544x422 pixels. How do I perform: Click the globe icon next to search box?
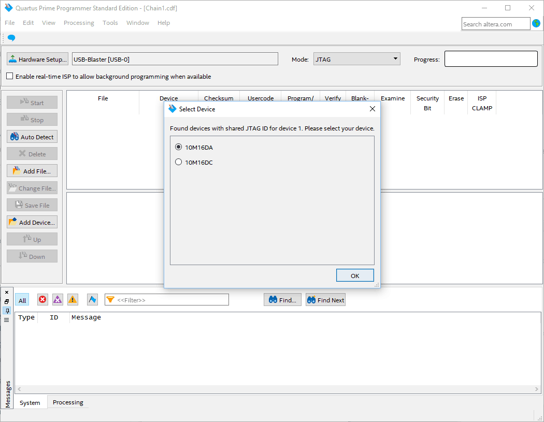pos(536,23)
